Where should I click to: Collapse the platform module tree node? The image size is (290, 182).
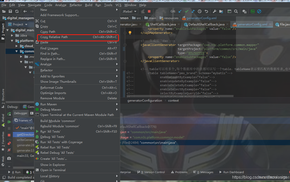click(x=12, y=41)
